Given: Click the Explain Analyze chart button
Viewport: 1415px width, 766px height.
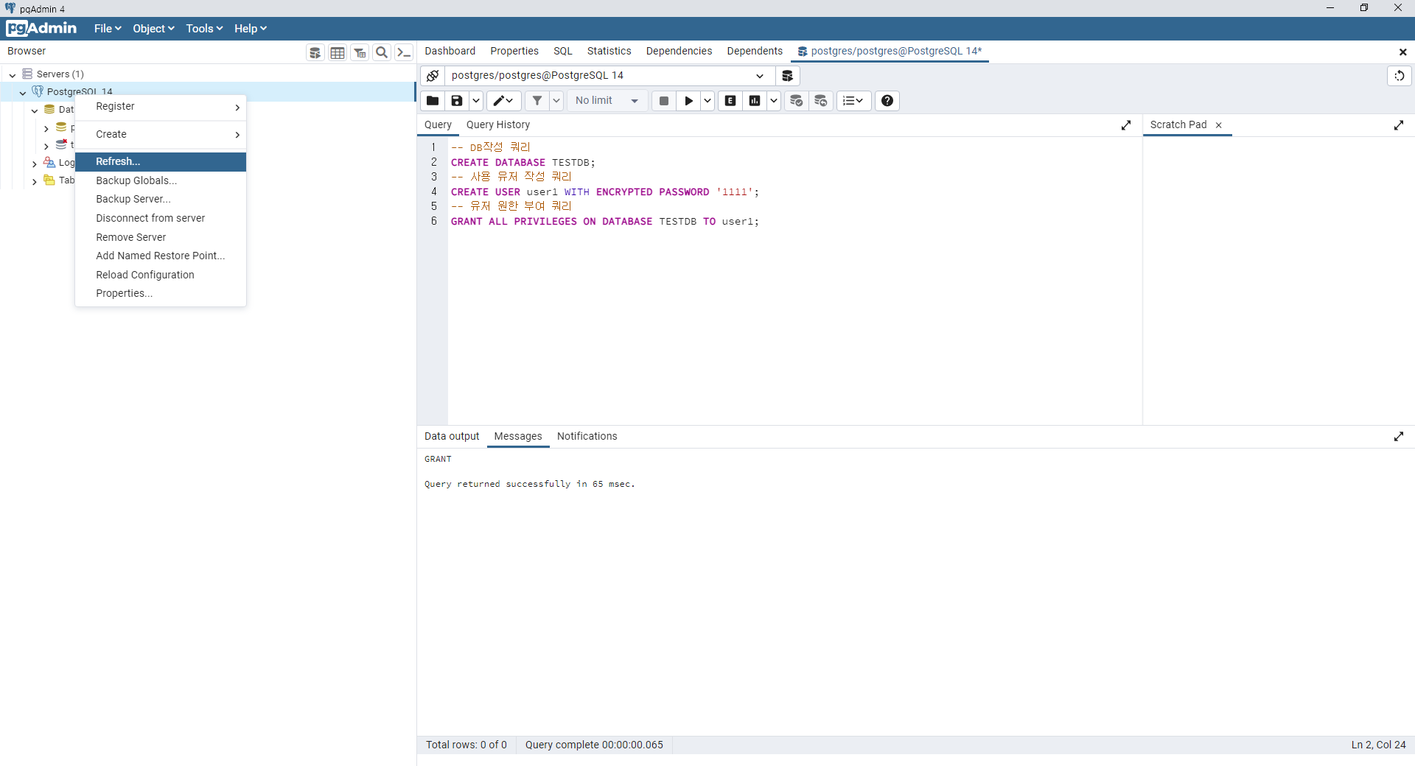Looking at the screenshot, I should click(x=755, y=101).
